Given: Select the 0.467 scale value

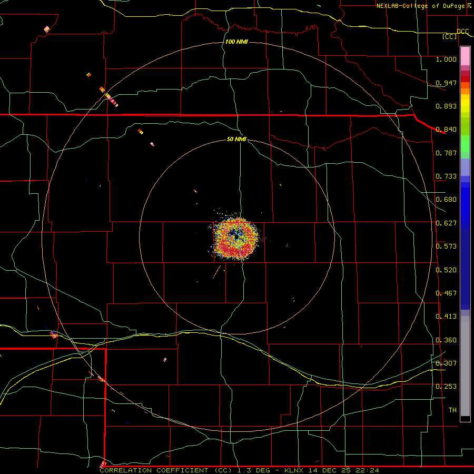Looking at the screenshot, I should click(446, 293).
